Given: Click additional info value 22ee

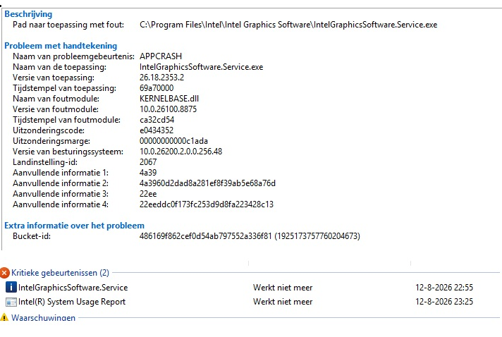Looking at the screenshot, I should point(148,194).
